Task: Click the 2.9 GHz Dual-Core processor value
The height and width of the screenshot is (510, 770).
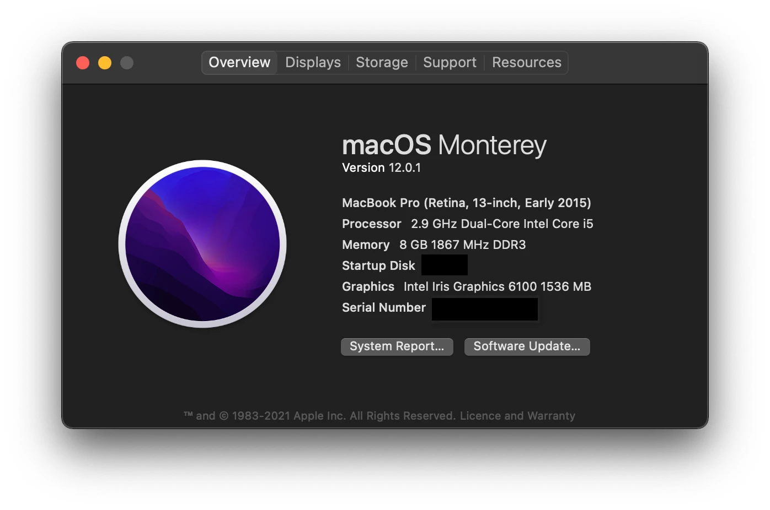Action: click(x=502, y=224)
